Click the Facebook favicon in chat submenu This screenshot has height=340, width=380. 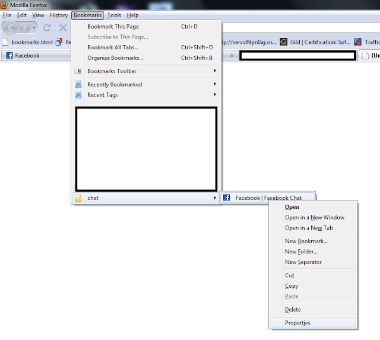pyautogui.click(x=227, y=198)
